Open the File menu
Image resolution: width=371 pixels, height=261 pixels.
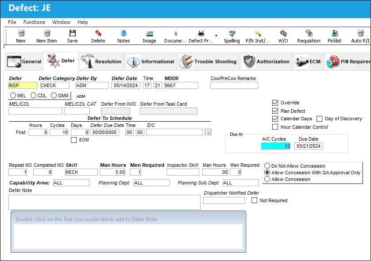click(12, 22)
